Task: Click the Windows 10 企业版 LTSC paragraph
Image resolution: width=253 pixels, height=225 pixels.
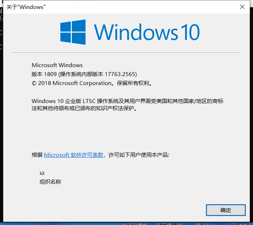Action: click(128, 104)
